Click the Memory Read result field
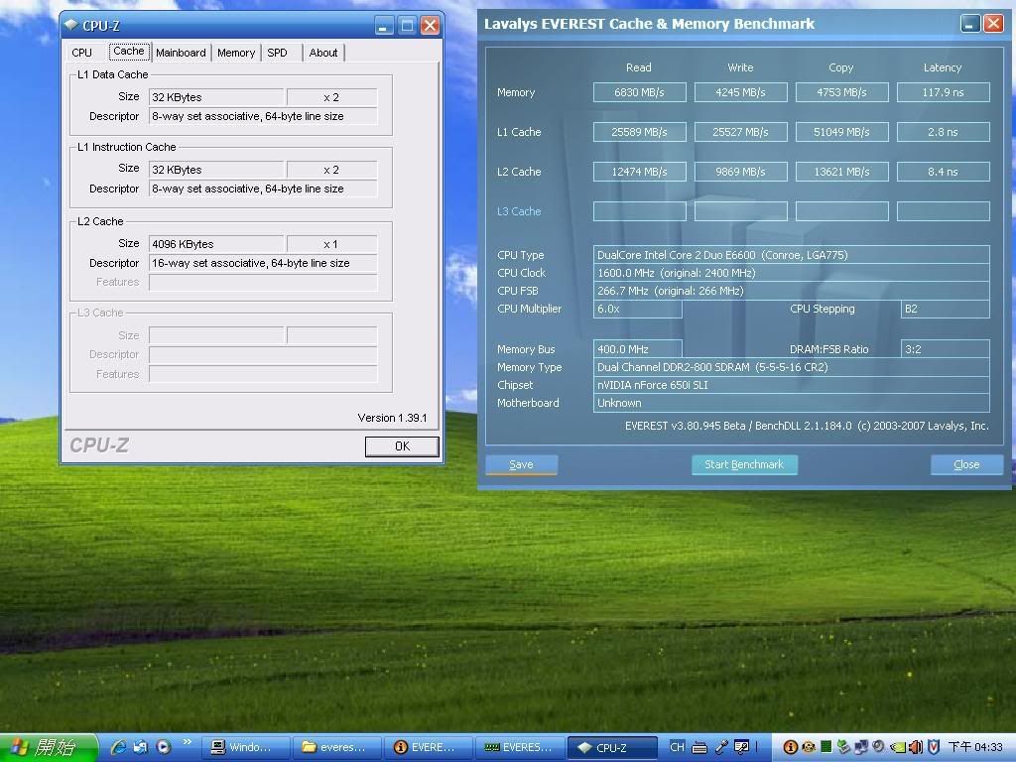The image size is (1016, 762). click(639, 92)
